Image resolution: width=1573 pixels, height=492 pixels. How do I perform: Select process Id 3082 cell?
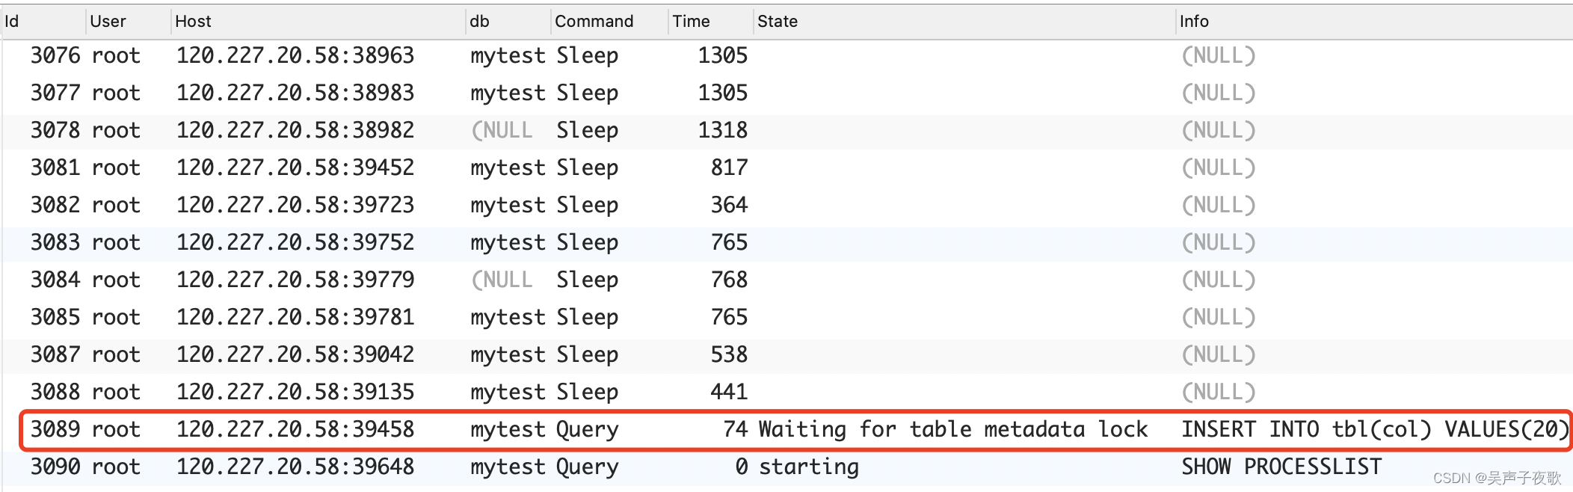pyautogui.click(x=55, y=205)
